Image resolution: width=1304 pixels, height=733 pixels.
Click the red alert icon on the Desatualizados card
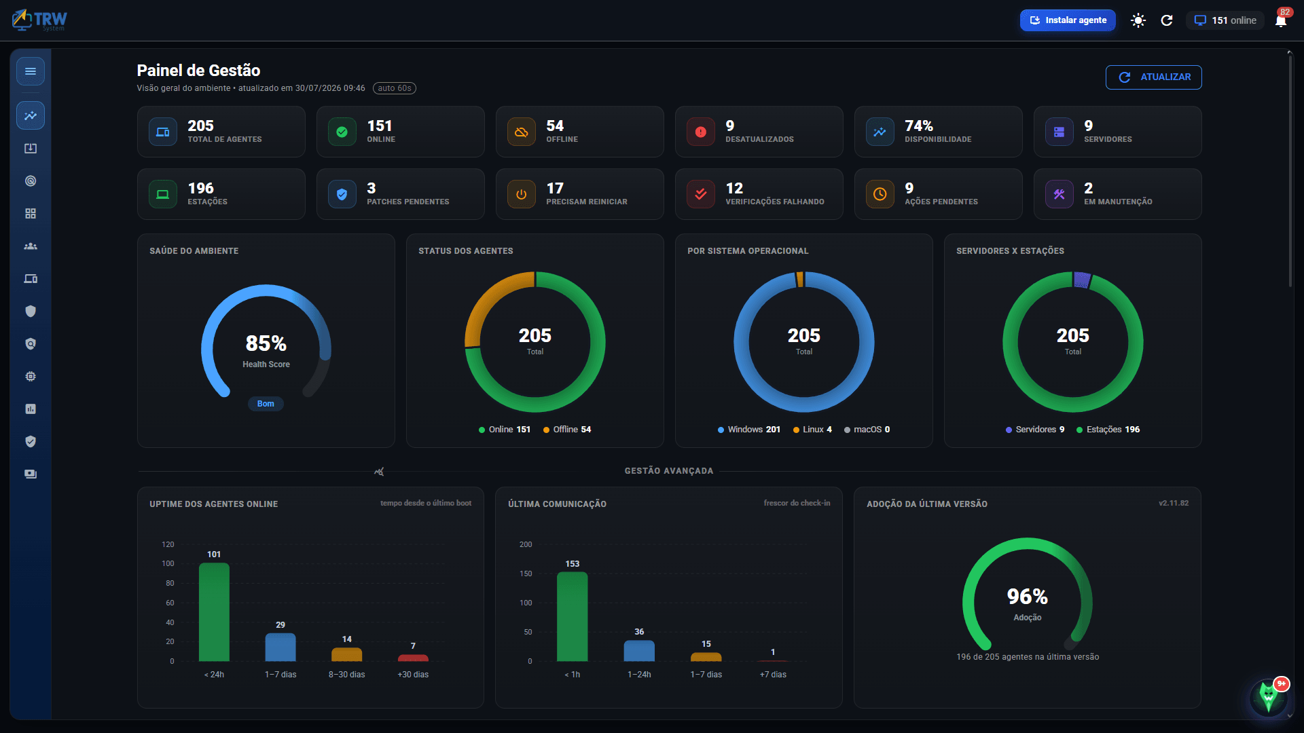click(701, 132)
